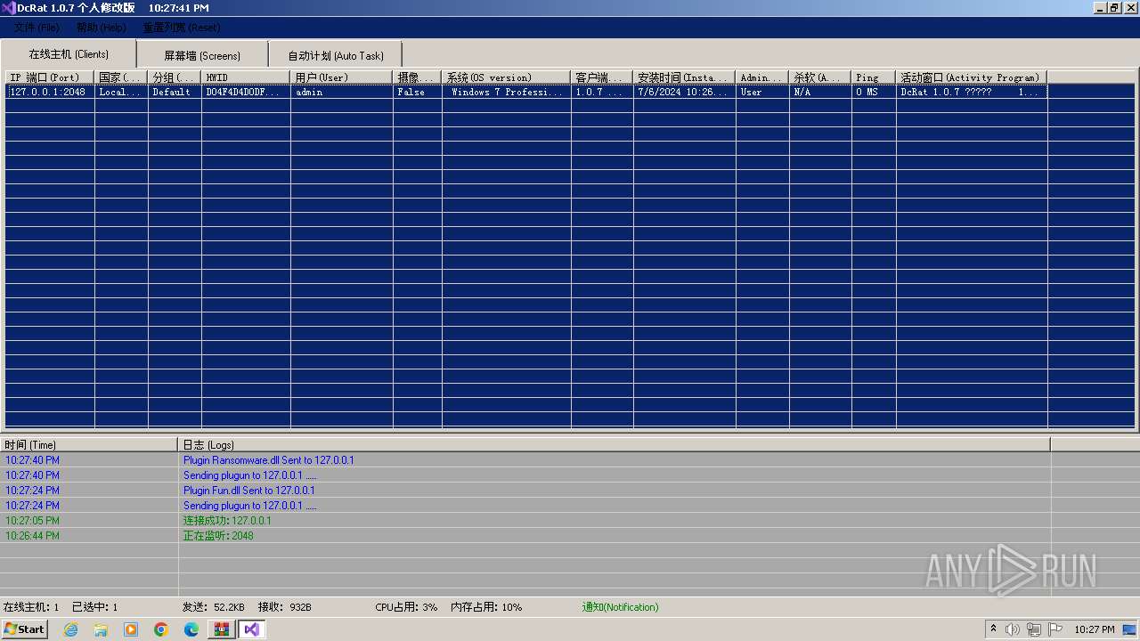This screenshot has width=1140, height=641.
Task: Click the 系统 (OS version) column header
Action: [506, 77]
